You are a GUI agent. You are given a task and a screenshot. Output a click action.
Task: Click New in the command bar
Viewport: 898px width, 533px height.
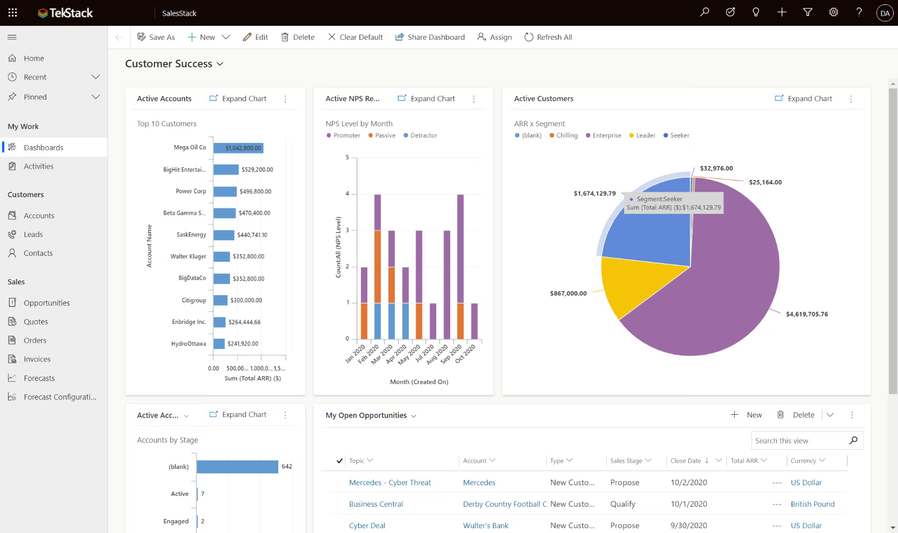pyautogui.click(x=201, y=37)
